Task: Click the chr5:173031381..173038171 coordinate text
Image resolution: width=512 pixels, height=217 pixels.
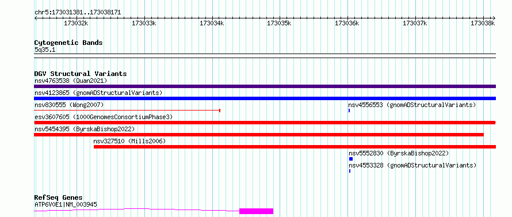Action: (78, 13)
